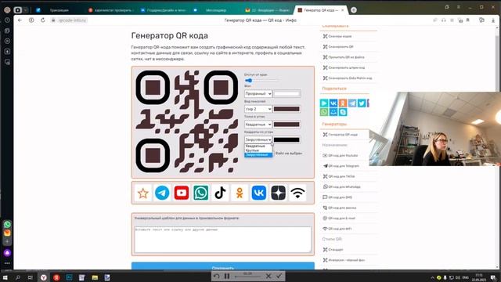Viewport: 501px width, 282px height.
Task: Open 'Стандарт' QR style link
Action: 336,249
